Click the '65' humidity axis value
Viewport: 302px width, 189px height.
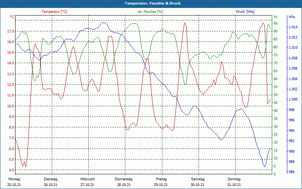point(276,71)
